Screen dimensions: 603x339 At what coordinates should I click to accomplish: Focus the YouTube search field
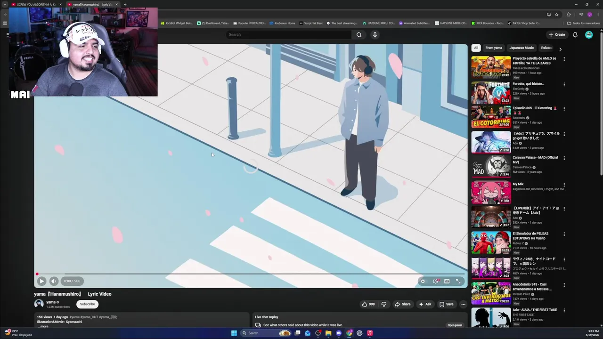[x=289, y=34]
